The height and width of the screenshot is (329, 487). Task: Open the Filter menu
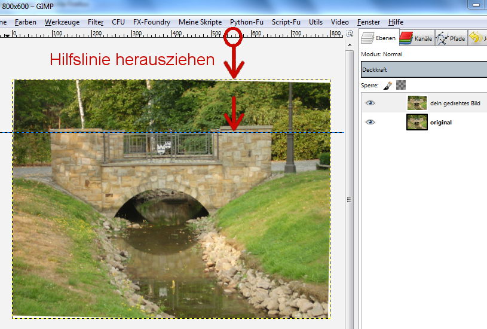[x=96, y=22]
